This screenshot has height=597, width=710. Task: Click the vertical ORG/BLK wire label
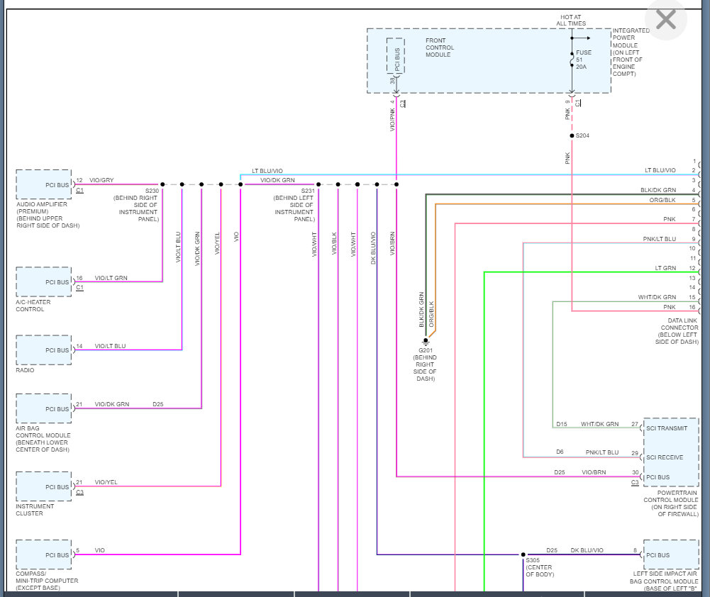[431, 315]
